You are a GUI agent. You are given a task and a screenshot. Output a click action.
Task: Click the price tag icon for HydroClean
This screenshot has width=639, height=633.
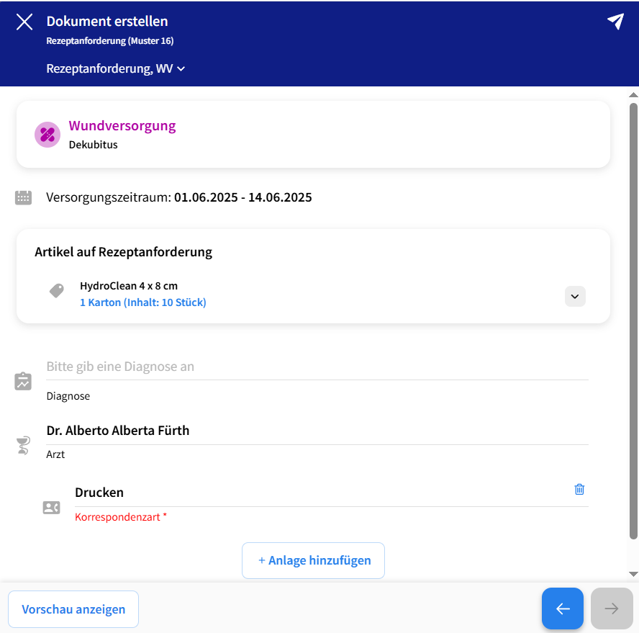point(56,290)
